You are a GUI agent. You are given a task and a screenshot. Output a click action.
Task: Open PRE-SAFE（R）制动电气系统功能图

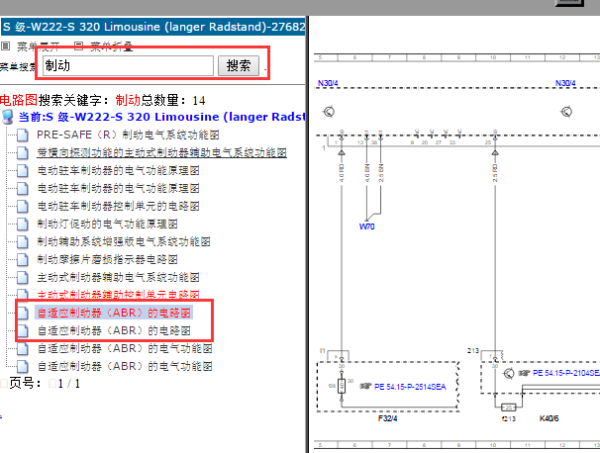[128, 135]
